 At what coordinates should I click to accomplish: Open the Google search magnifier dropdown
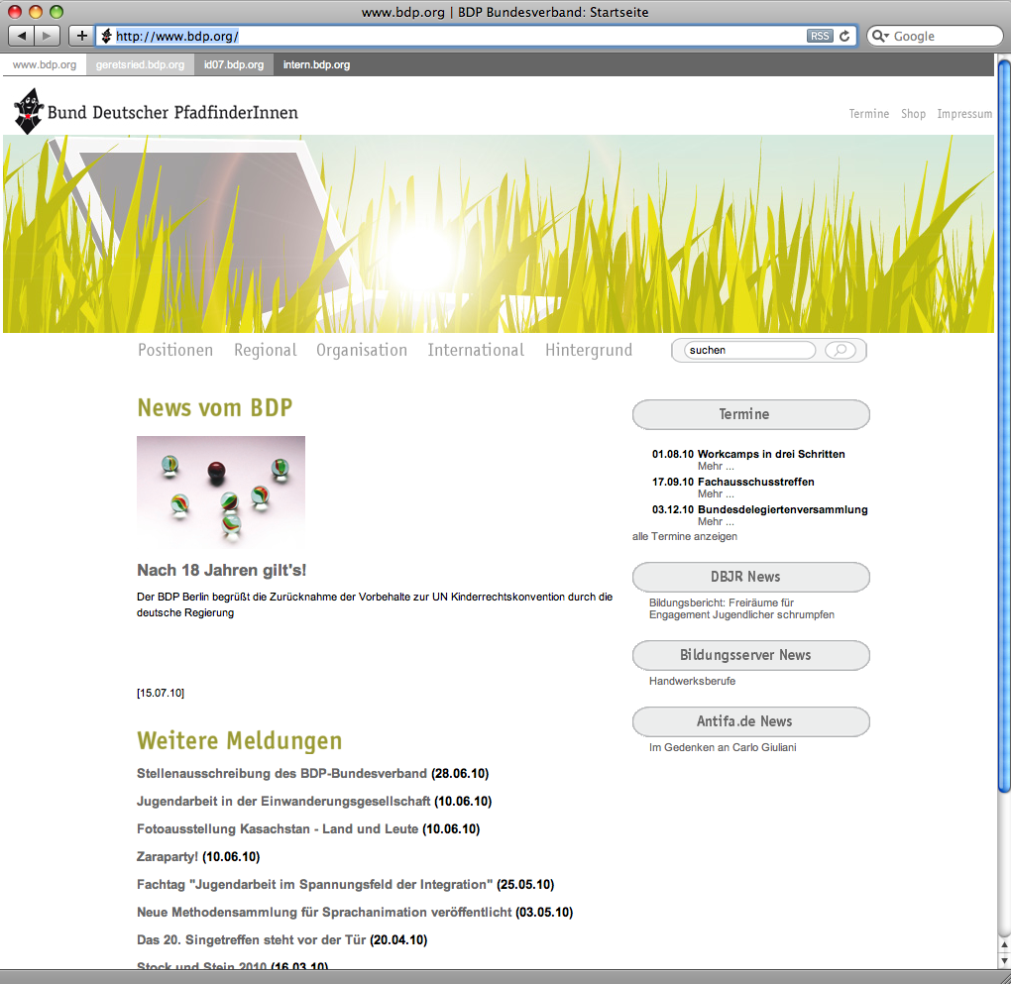tap(881, 36)
